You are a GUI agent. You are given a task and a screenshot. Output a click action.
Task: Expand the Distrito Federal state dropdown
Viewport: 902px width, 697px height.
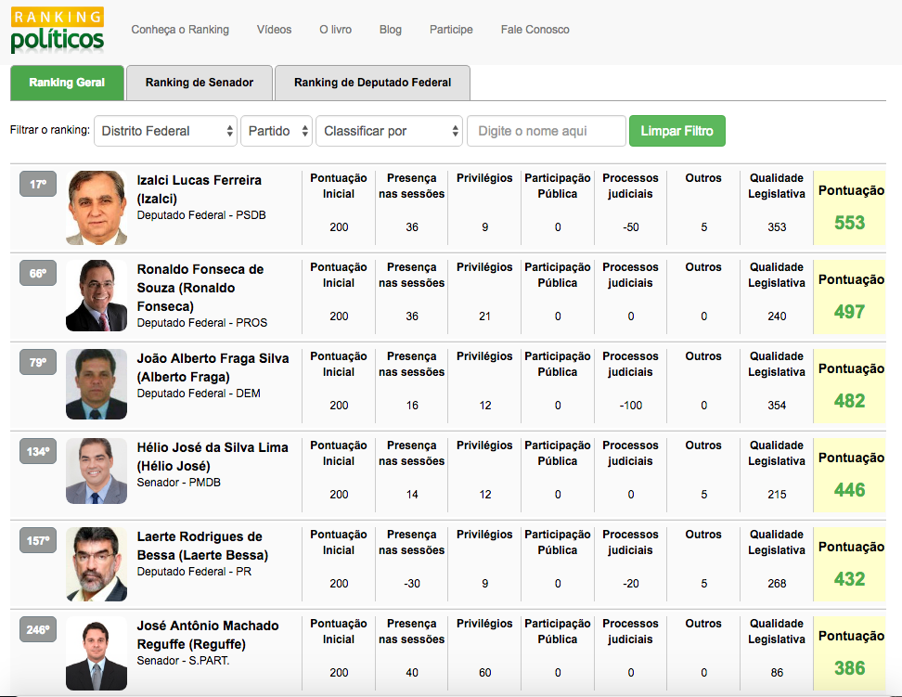pyautogui.click(x=166, y=131)
